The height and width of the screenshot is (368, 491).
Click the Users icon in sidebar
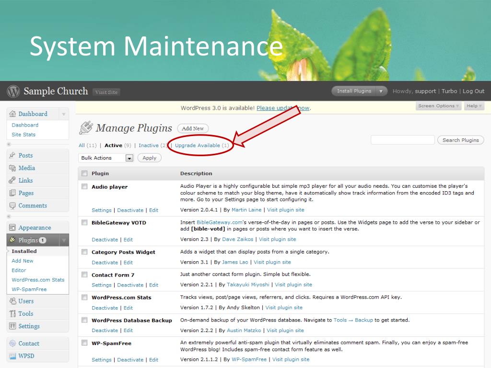pyautogui.click(x=12, y=301)
